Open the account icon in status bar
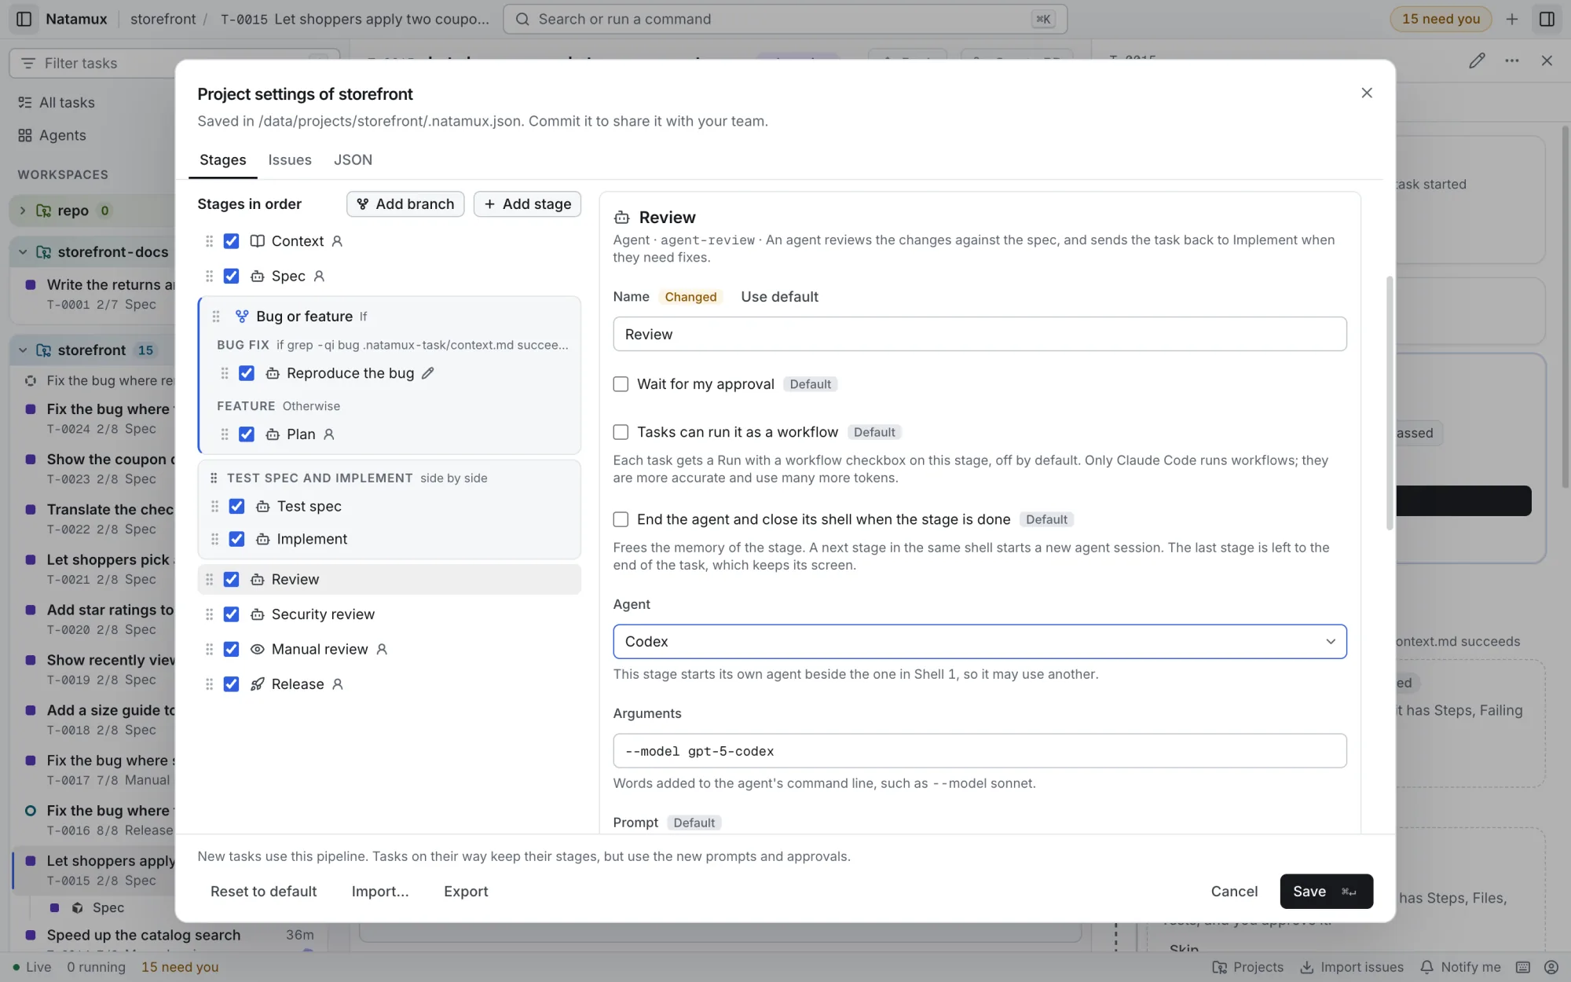1571x982 pixels. point(1551,967)
